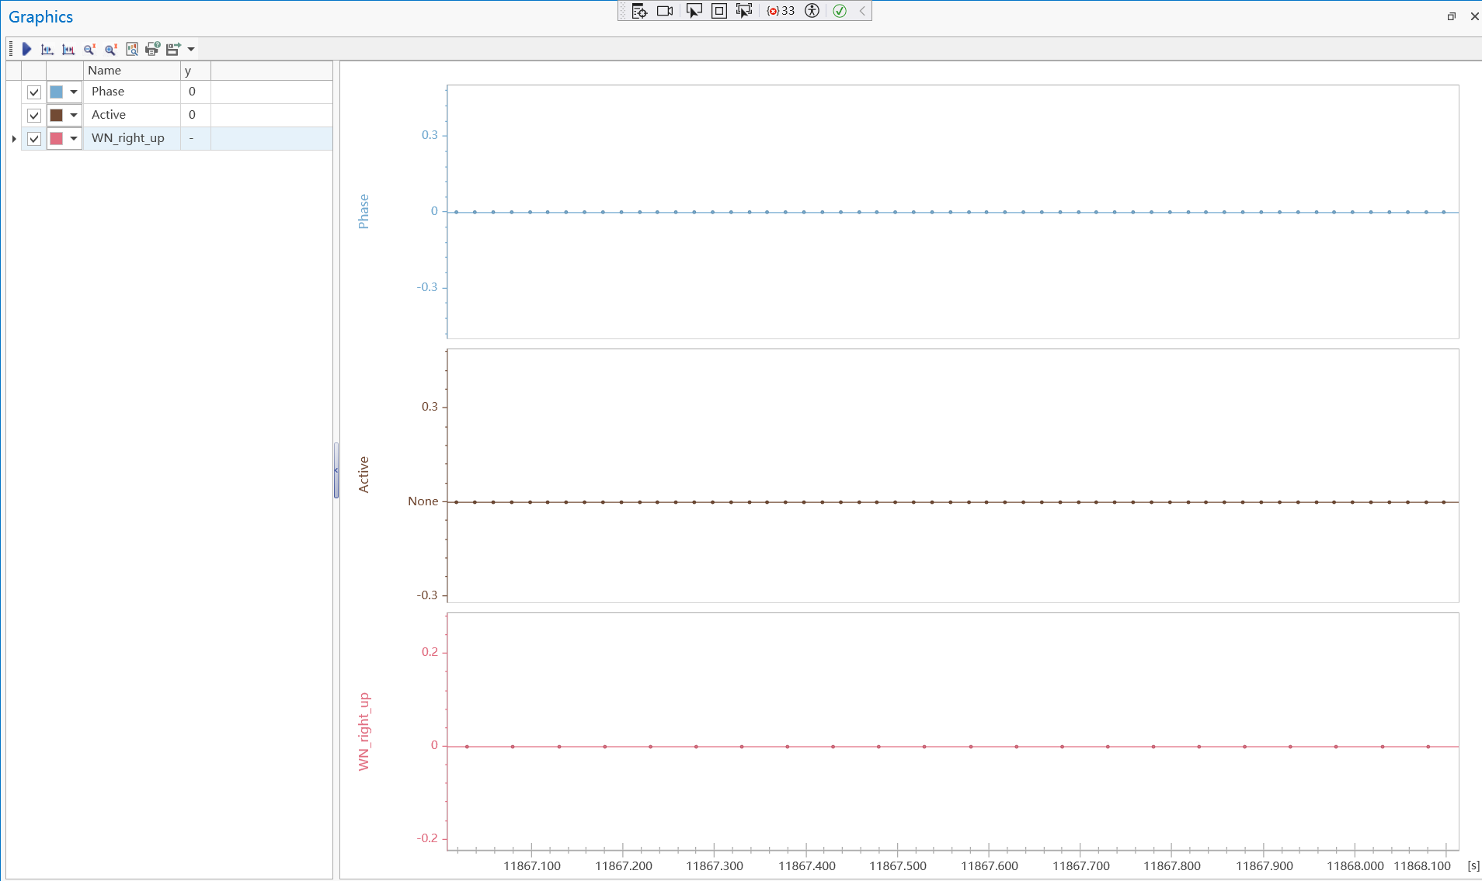Click the brown Active color swatch
The image size is (1482, 881).
[57, 116]
